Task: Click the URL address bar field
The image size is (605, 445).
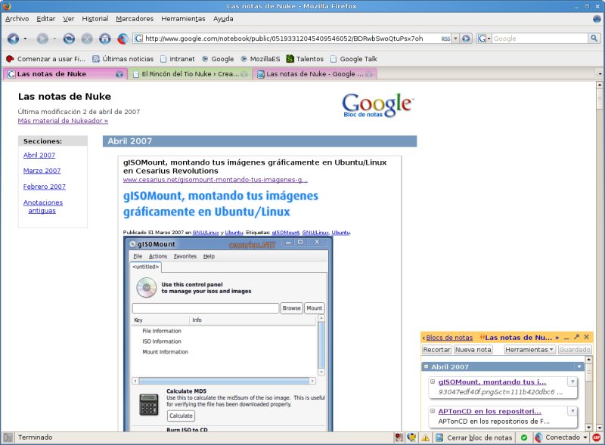Action: [x=292, y=39]
